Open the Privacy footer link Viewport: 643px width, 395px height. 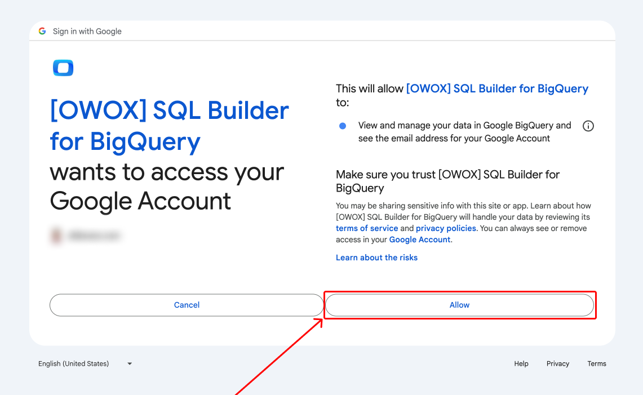(558, 363)
